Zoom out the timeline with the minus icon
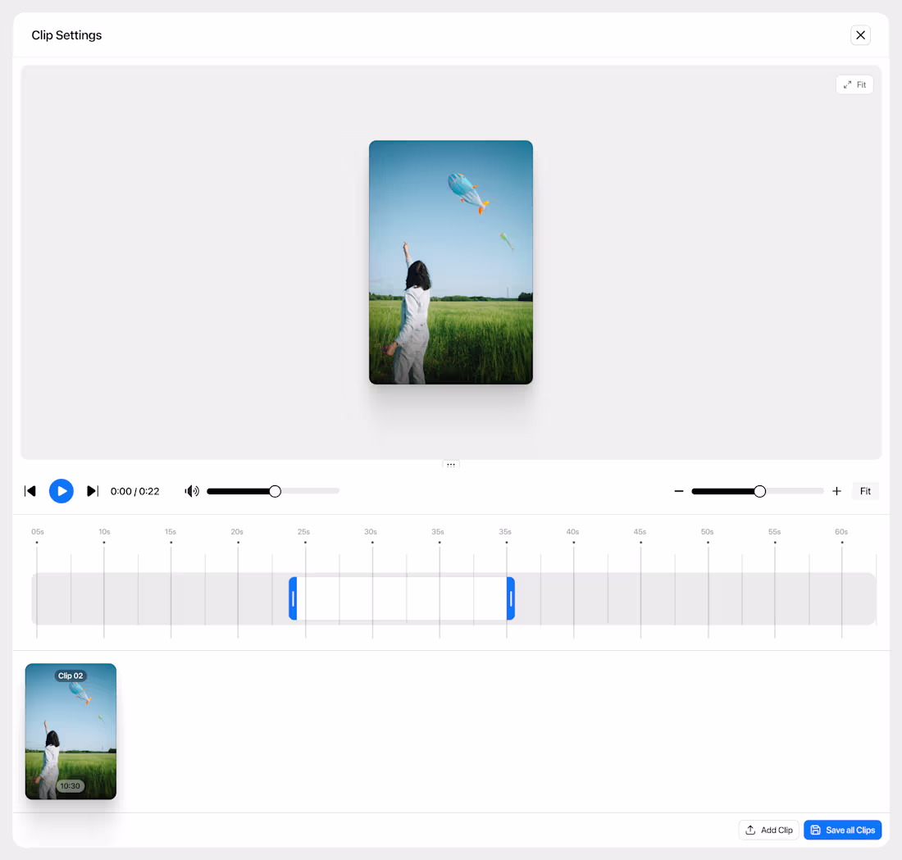 coord(679,491)
